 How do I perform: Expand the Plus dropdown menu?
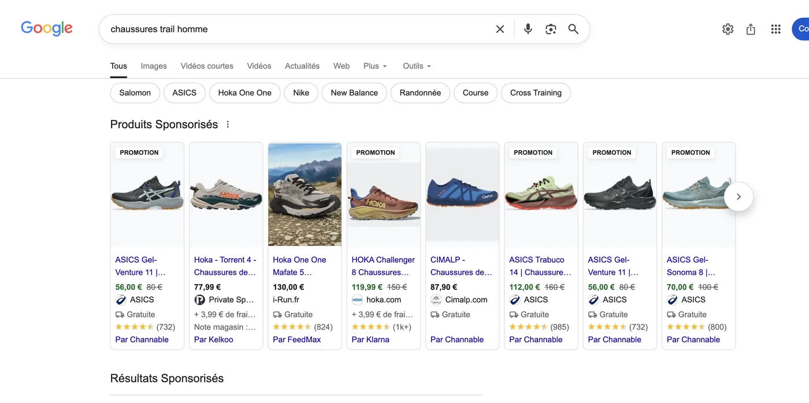375,66
